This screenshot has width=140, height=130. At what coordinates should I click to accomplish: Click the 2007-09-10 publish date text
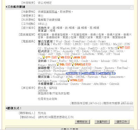[95, 103]
